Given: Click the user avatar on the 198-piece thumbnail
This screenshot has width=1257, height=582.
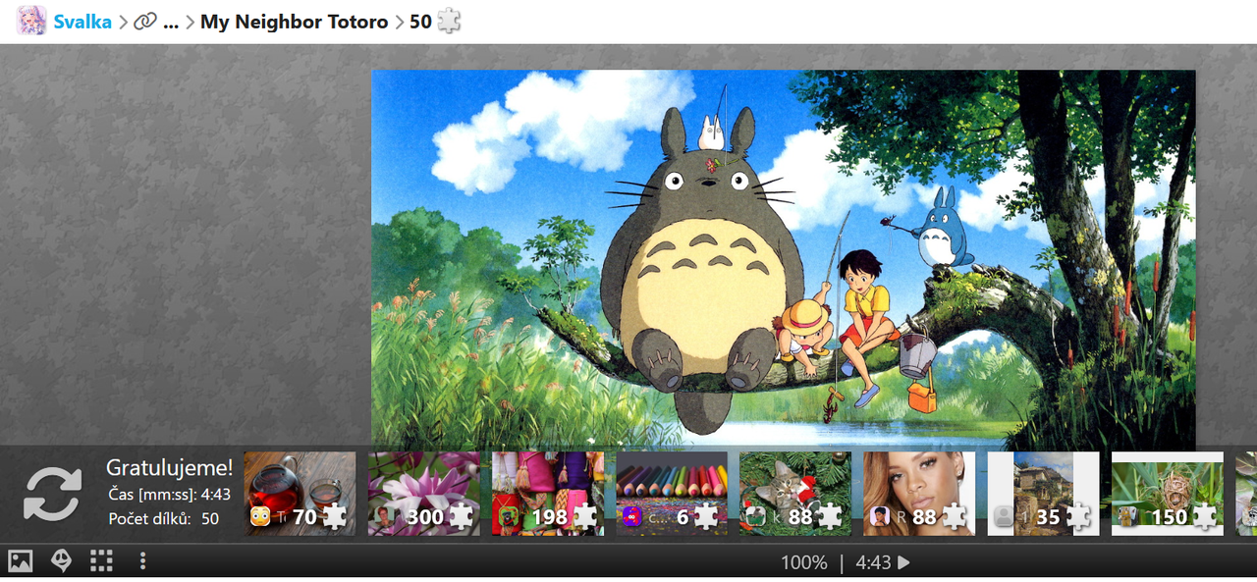Looking at the screenshot, I should tap(508, 516).
